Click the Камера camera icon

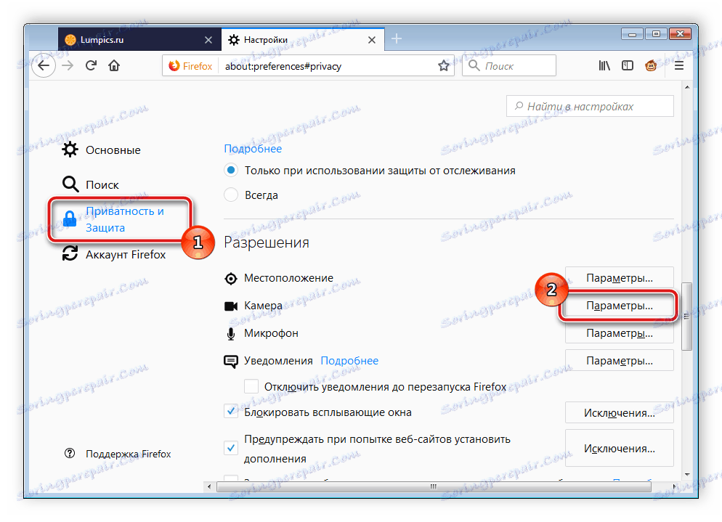click(230, 306)
